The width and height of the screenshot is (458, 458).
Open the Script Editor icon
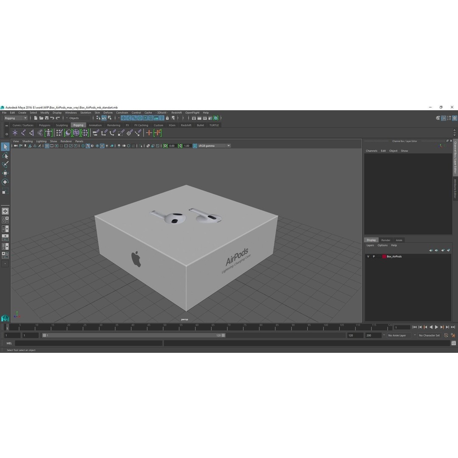453,343
